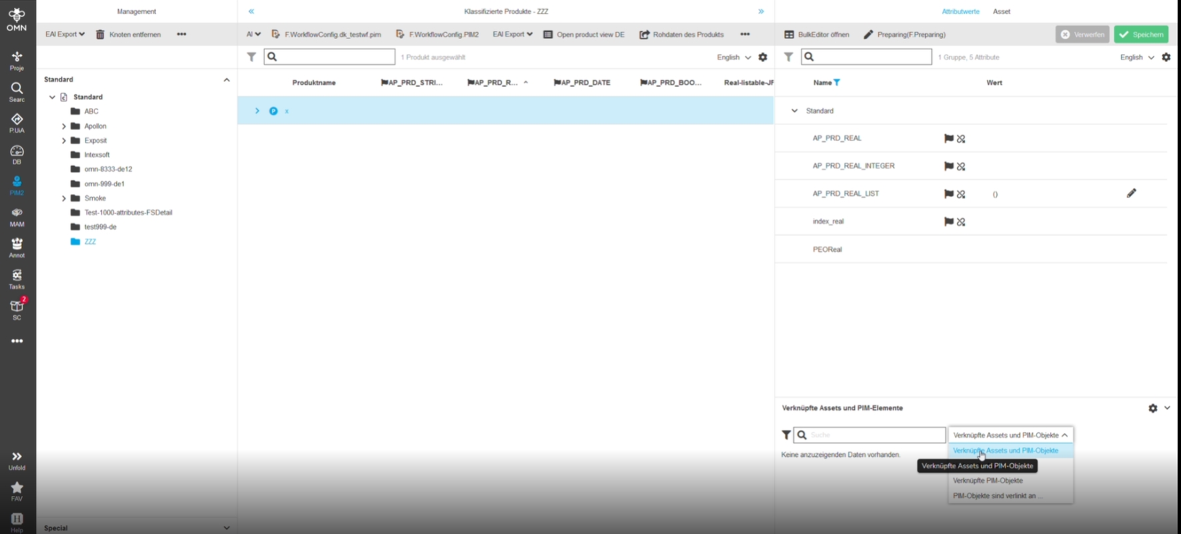This screenshot has width=1181, height=534.
Task: Unfold the left navigation sidebar
Action: [17, 461]
